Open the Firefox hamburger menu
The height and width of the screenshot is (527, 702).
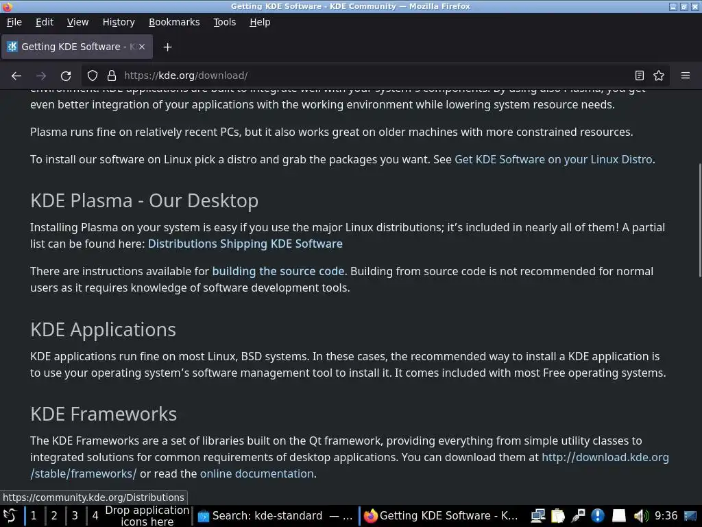pos(686,75)
